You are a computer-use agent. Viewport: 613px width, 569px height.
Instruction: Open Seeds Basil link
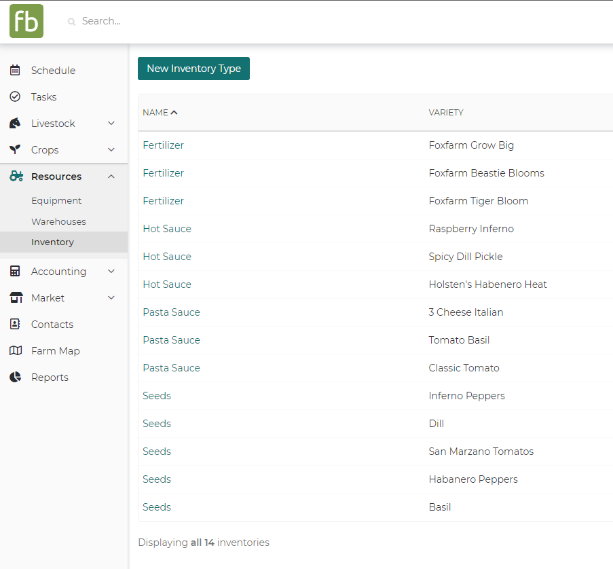[157, 507]
